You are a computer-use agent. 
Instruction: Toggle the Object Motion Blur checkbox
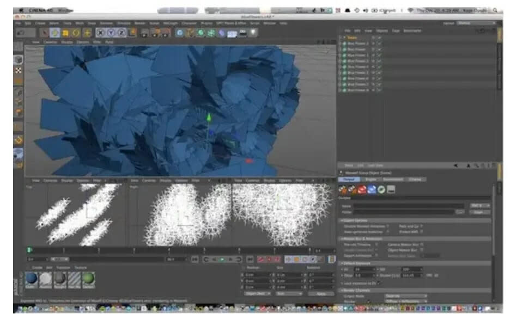point(421,250)
